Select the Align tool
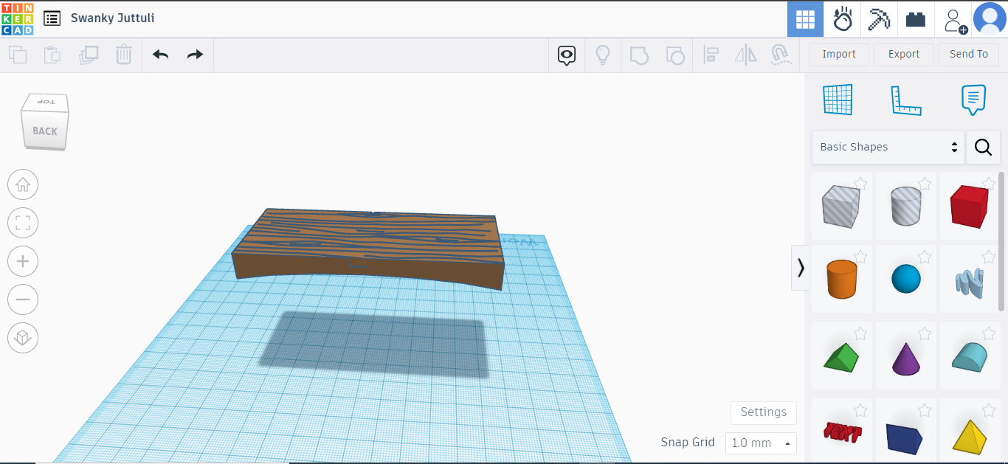 pos(711,55)
